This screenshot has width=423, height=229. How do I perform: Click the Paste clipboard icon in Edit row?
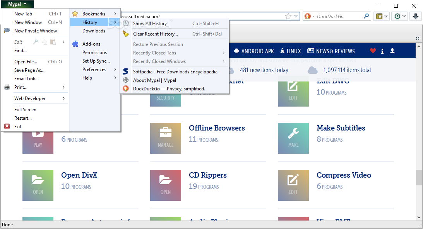tap(53, 42)
